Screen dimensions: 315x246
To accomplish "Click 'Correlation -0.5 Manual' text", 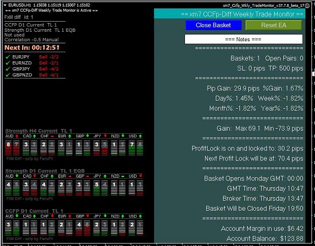I will (x=32, y=40).
